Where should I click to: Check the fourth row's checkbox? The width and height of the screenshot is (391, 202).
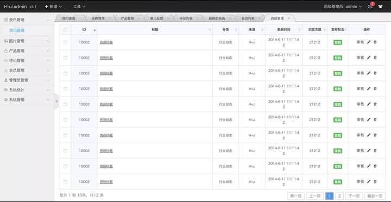point(65,89)
